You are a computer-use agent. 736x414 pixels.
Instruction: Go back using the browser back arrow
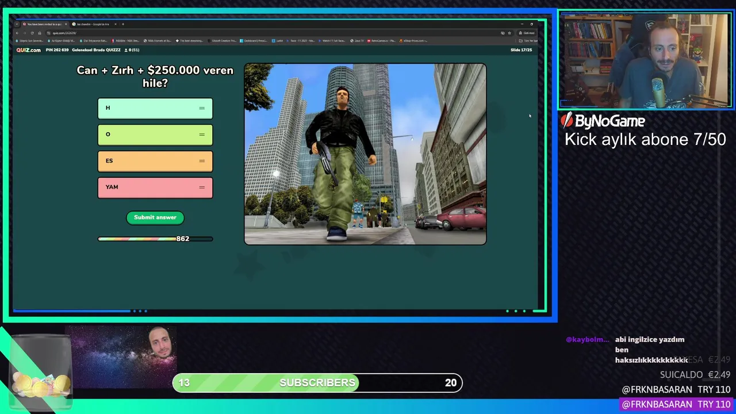17,33
